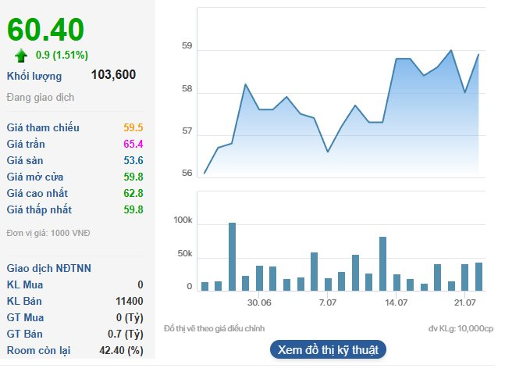Click the 'Giá thấp nhất' row label
Image resolution: width=505 pixels, height=372 pixels.
coord(39,209)
